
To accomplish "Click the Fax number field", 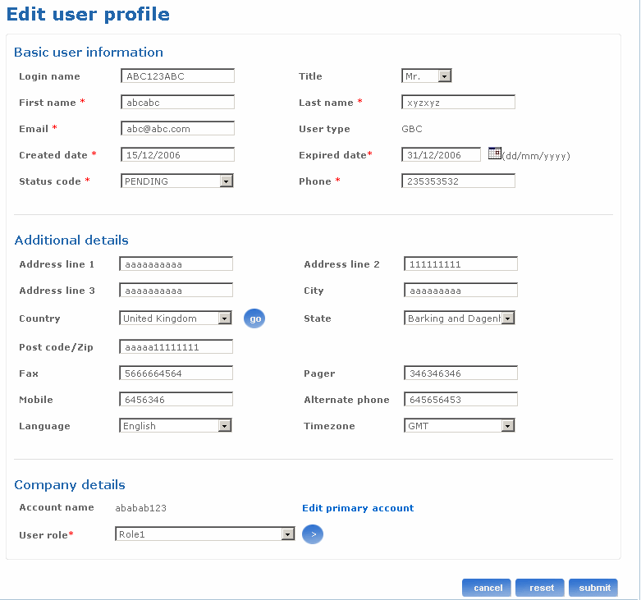I will point(176,373).
